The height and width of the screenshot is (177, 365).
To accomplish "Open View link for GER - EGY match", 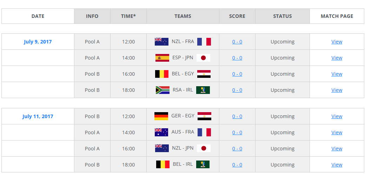I will tap(337, 116).
